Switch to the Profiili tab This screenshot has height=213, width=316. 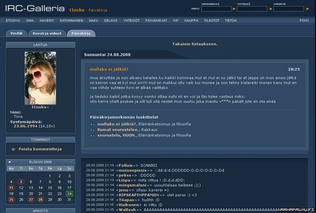point(17,33)
